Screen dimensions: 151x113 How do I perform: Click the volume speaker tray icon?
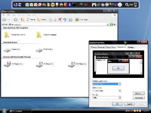pos(129,111)
